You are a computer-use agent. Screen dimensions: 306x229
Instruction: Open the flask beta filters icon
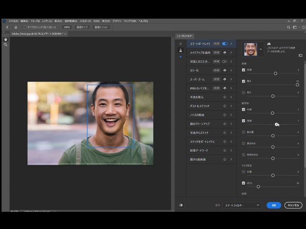point(181,50)
